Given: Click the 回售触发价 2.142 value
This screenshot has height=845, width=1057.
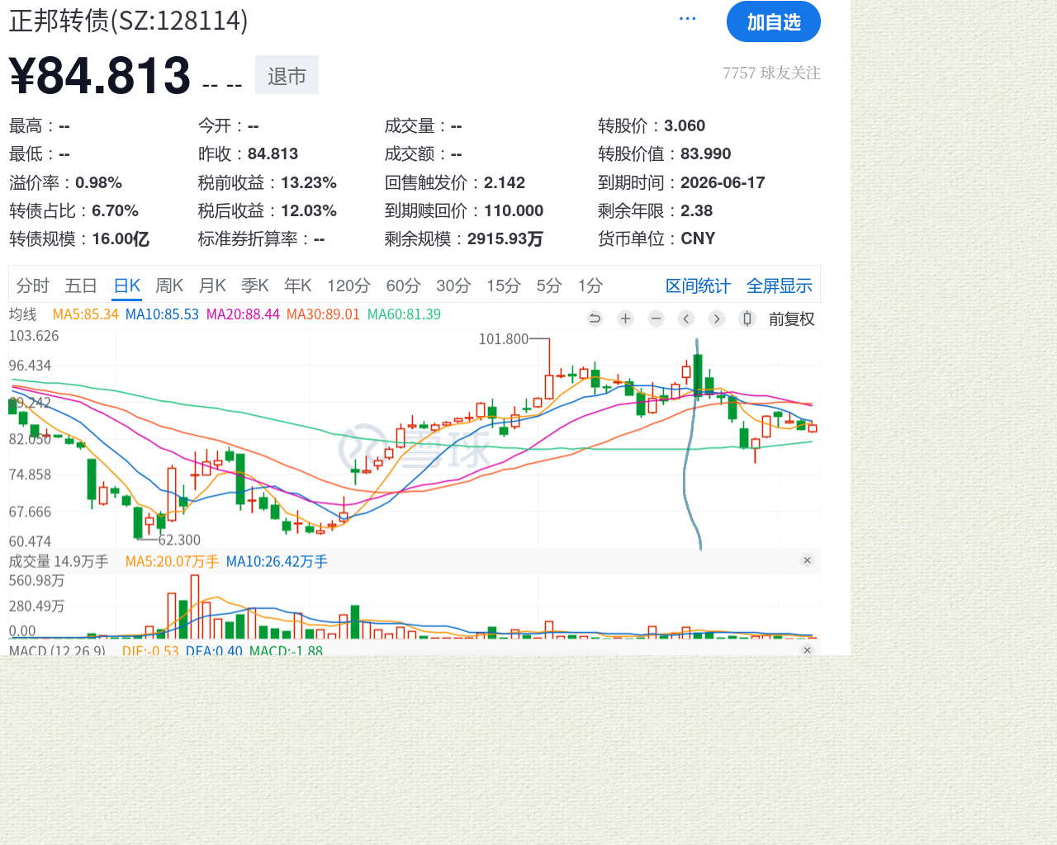Looking at the screenshot, I should click(x=505, y=182).
